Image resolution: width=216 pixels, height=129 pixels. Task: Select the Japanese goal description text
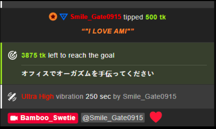pos(88,73)
